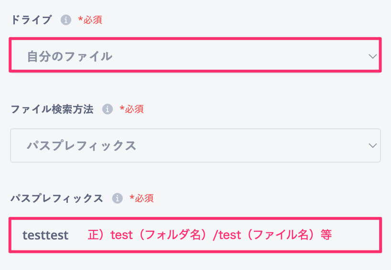Open the パスプレフィックス search method combo box

tap(195, 145)
